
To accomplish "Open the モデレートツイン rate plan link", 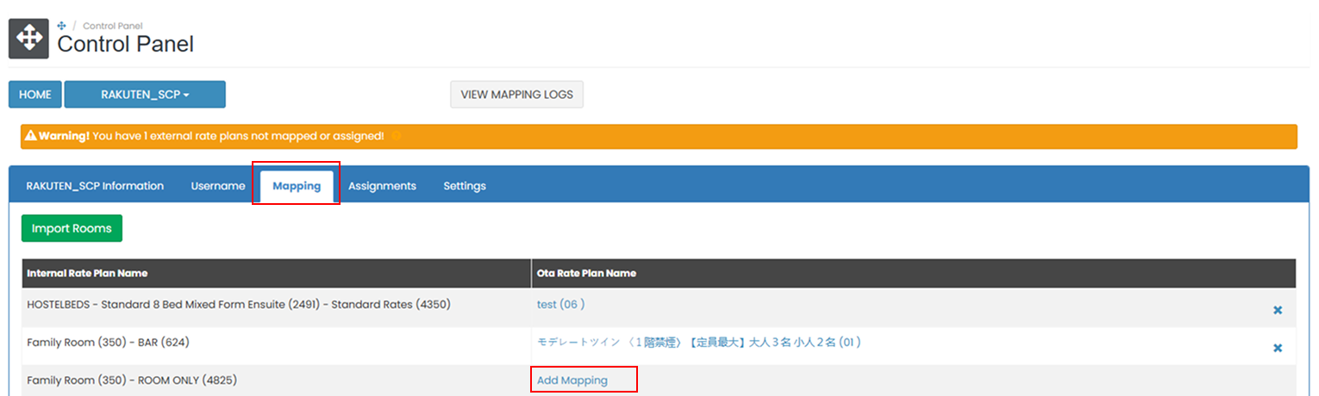I will click(x=699, y=342).
